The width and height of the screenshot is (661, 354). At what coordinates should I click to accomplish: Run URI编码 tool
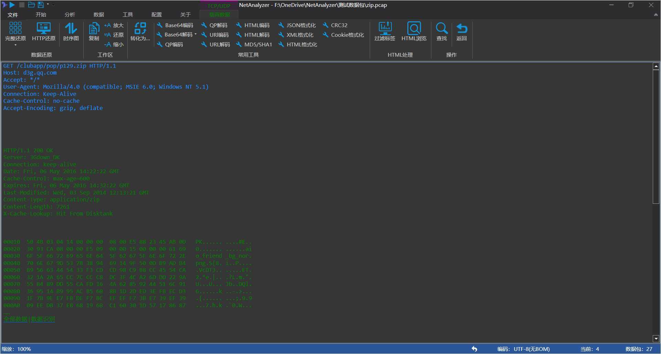pos(215,35)
